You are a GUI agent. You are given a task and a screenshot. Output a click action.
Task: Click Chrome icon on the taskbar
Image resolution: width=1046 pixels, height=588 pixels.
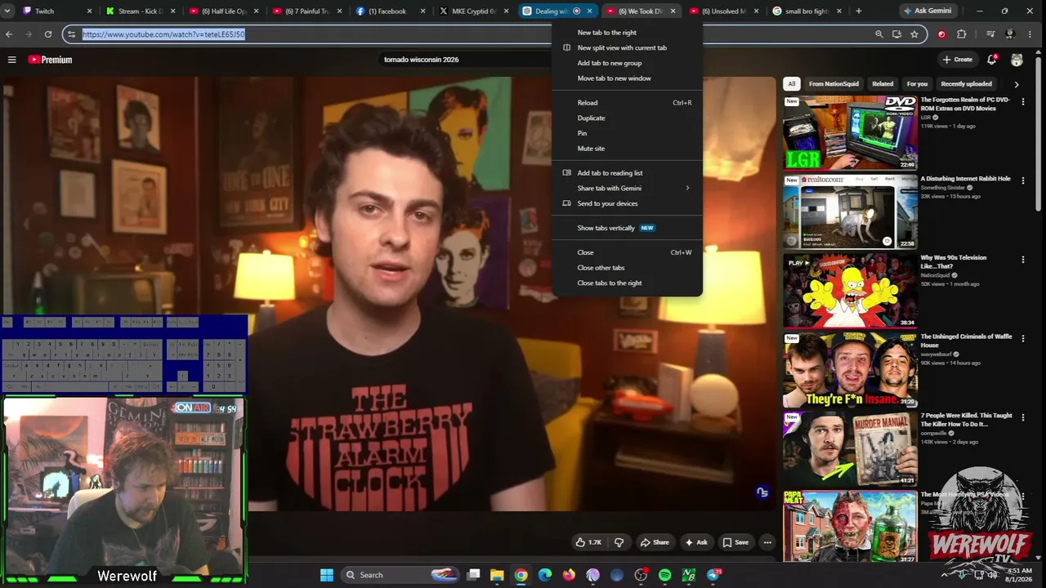pos(521,575)
